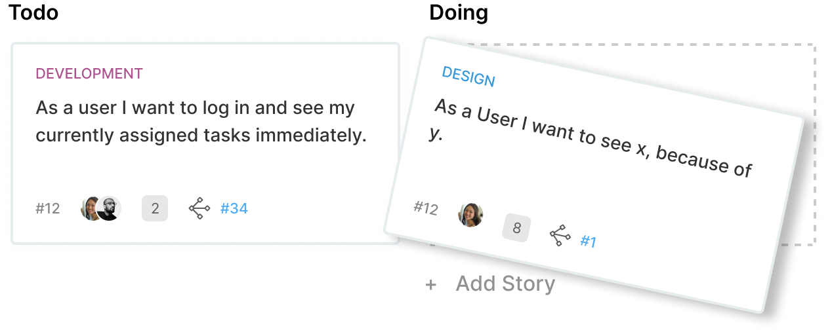Click the Todo column heading

33,12
